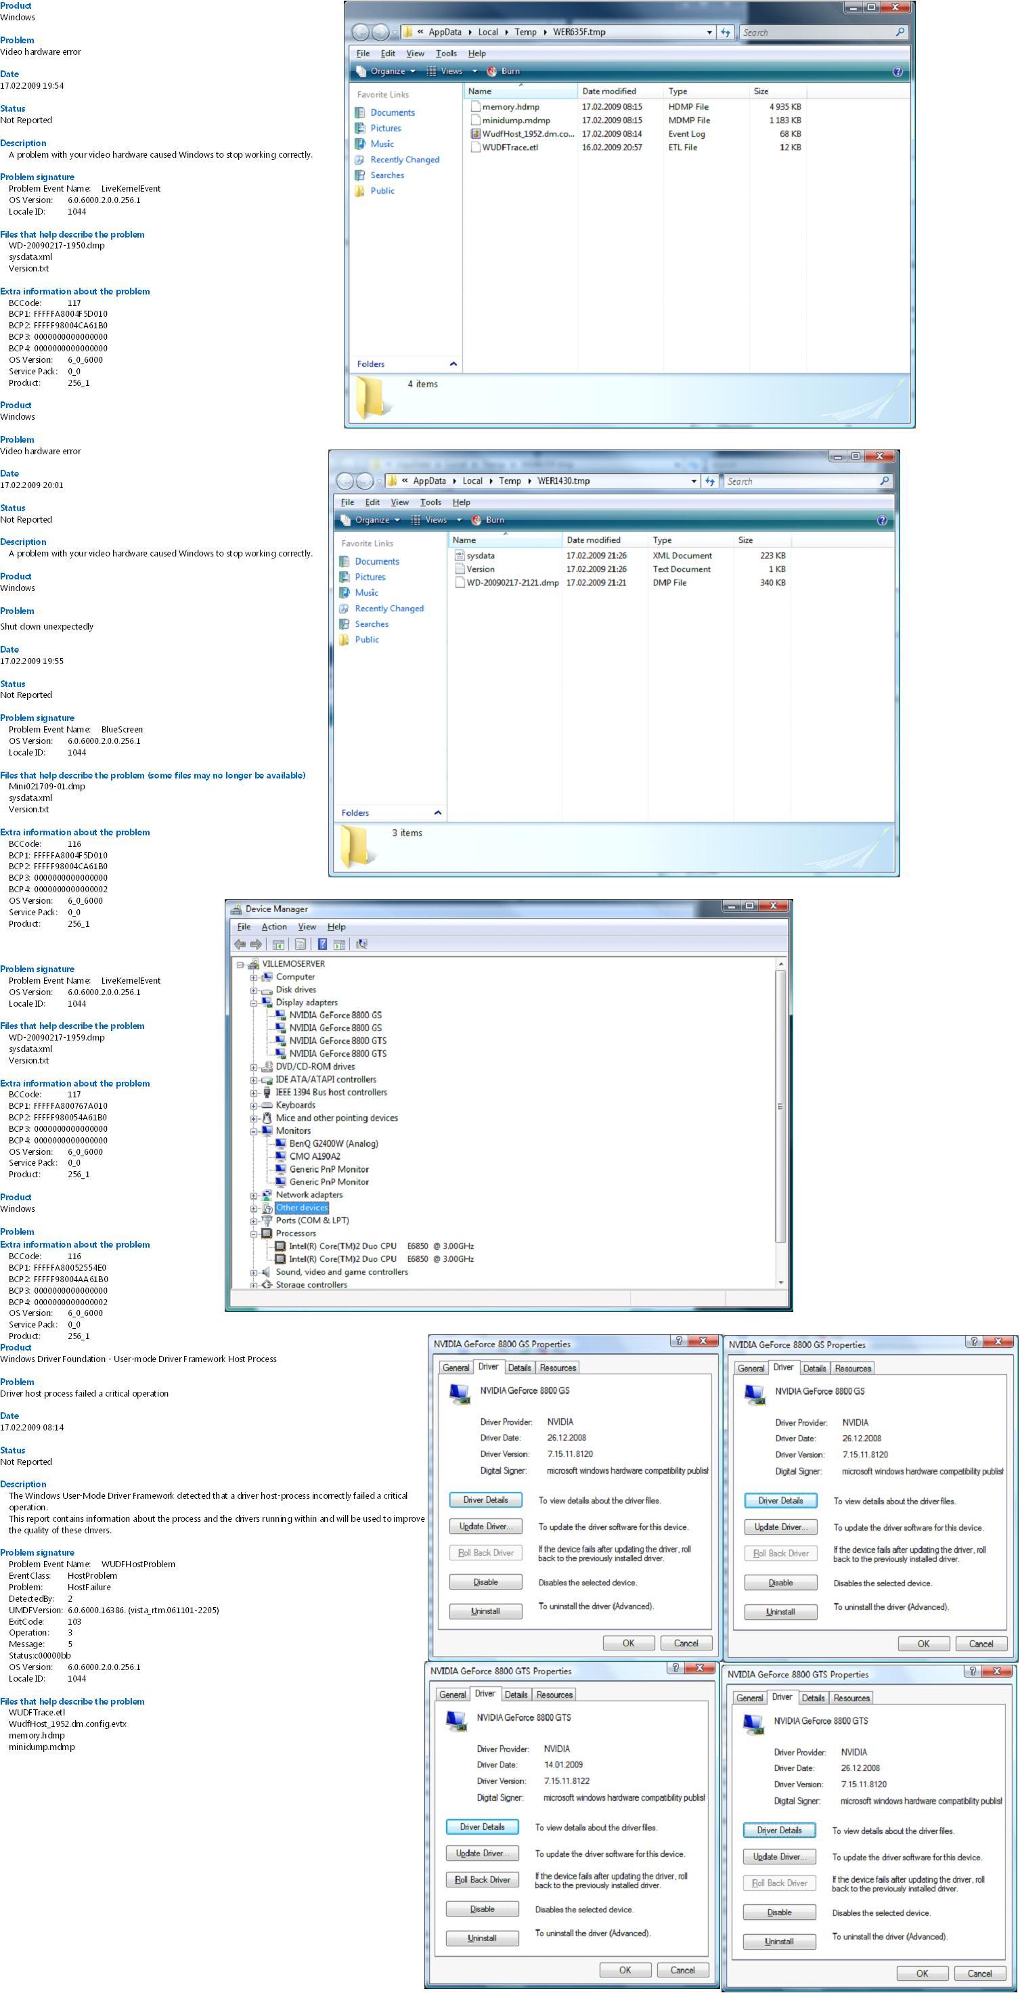Click the Back arrow in Device Manager toolbar
This screenshot has width=1020, height=1993.
click(240, 944)
